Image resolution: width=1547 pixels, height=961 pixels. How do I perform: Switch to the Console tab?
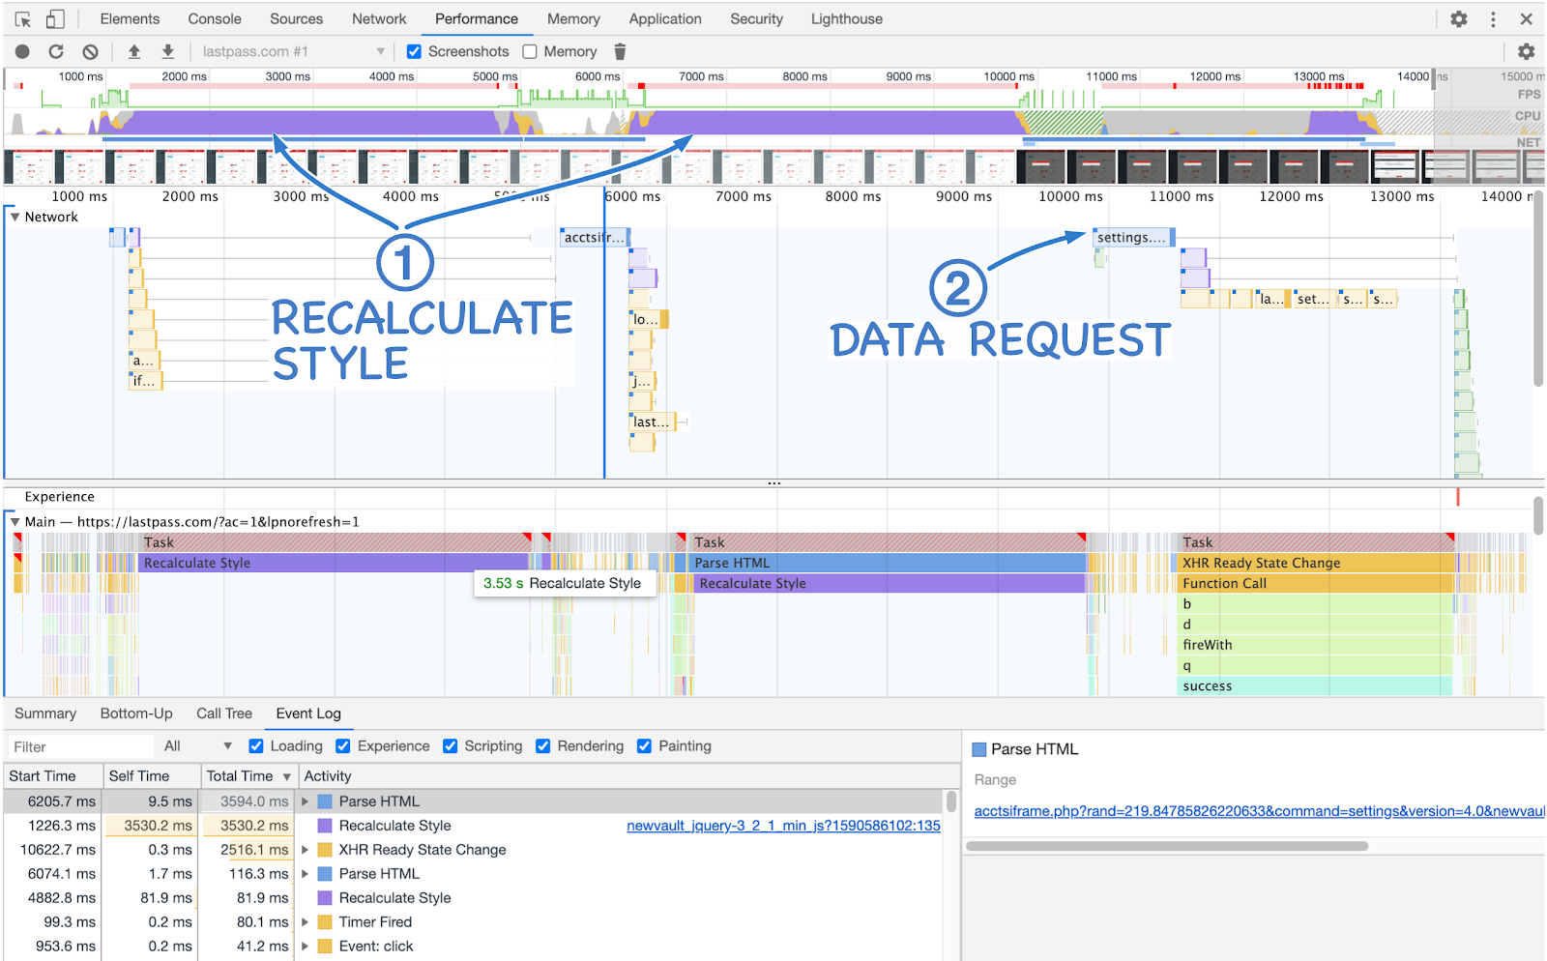point(215,19)
